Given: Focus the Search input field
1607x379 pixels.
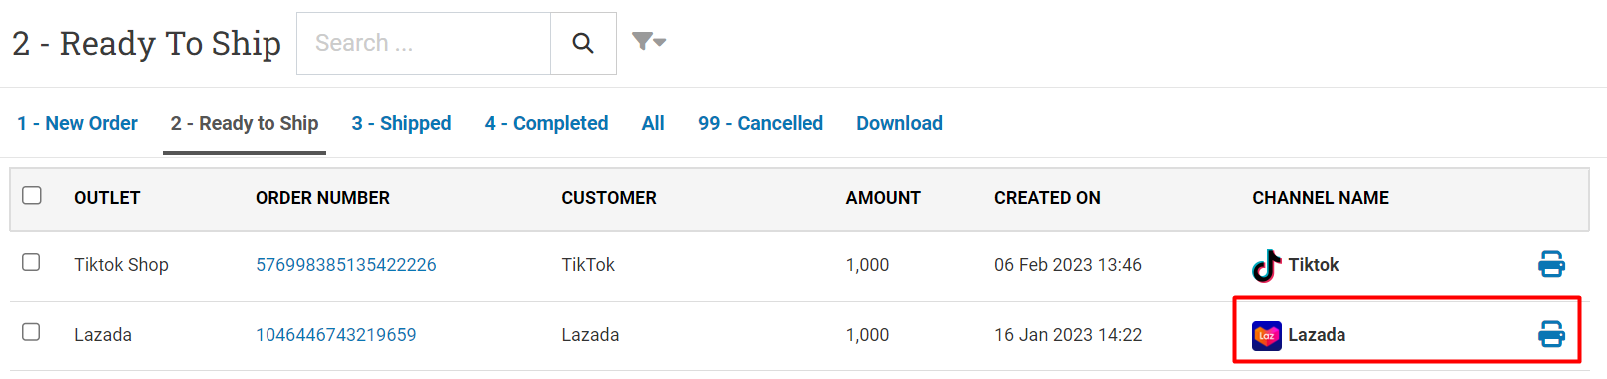Looking at the screenshot, I should 423,43.
